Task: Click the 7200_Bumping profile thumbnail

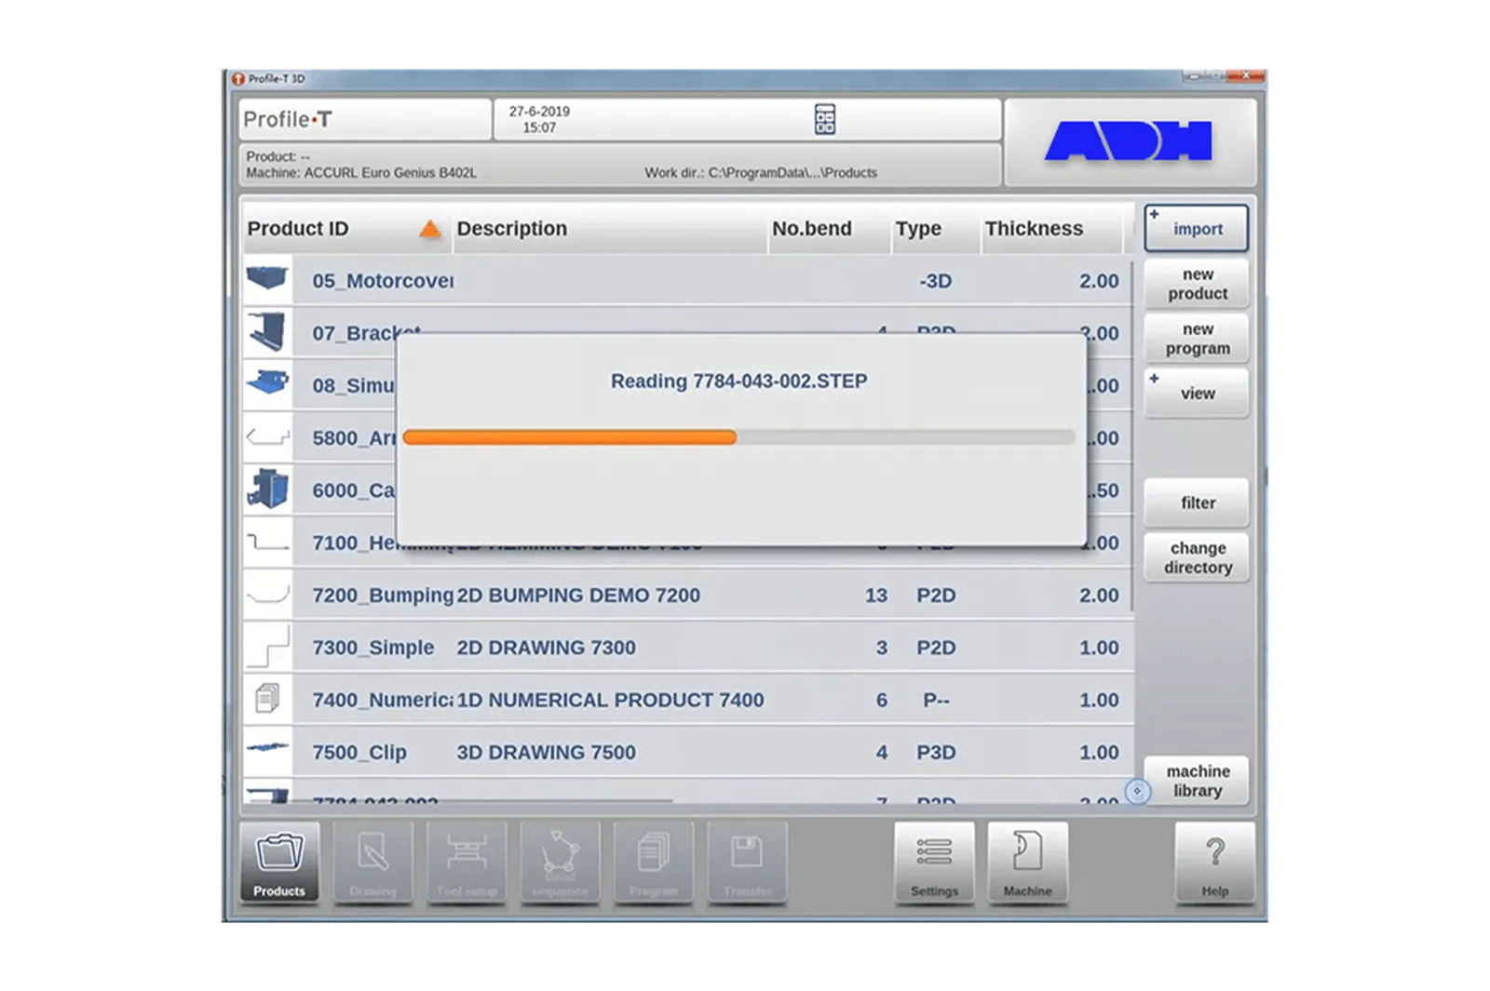Action: coord(267,594)
